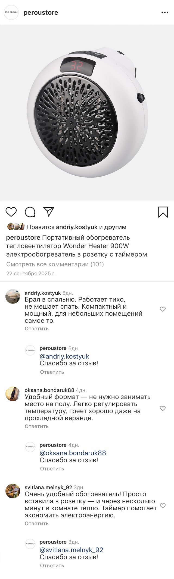View oksana.bondaruk88's avatar
Image resolution: width=174 pixels, height=579 pixels.
[x=13, y=394]
